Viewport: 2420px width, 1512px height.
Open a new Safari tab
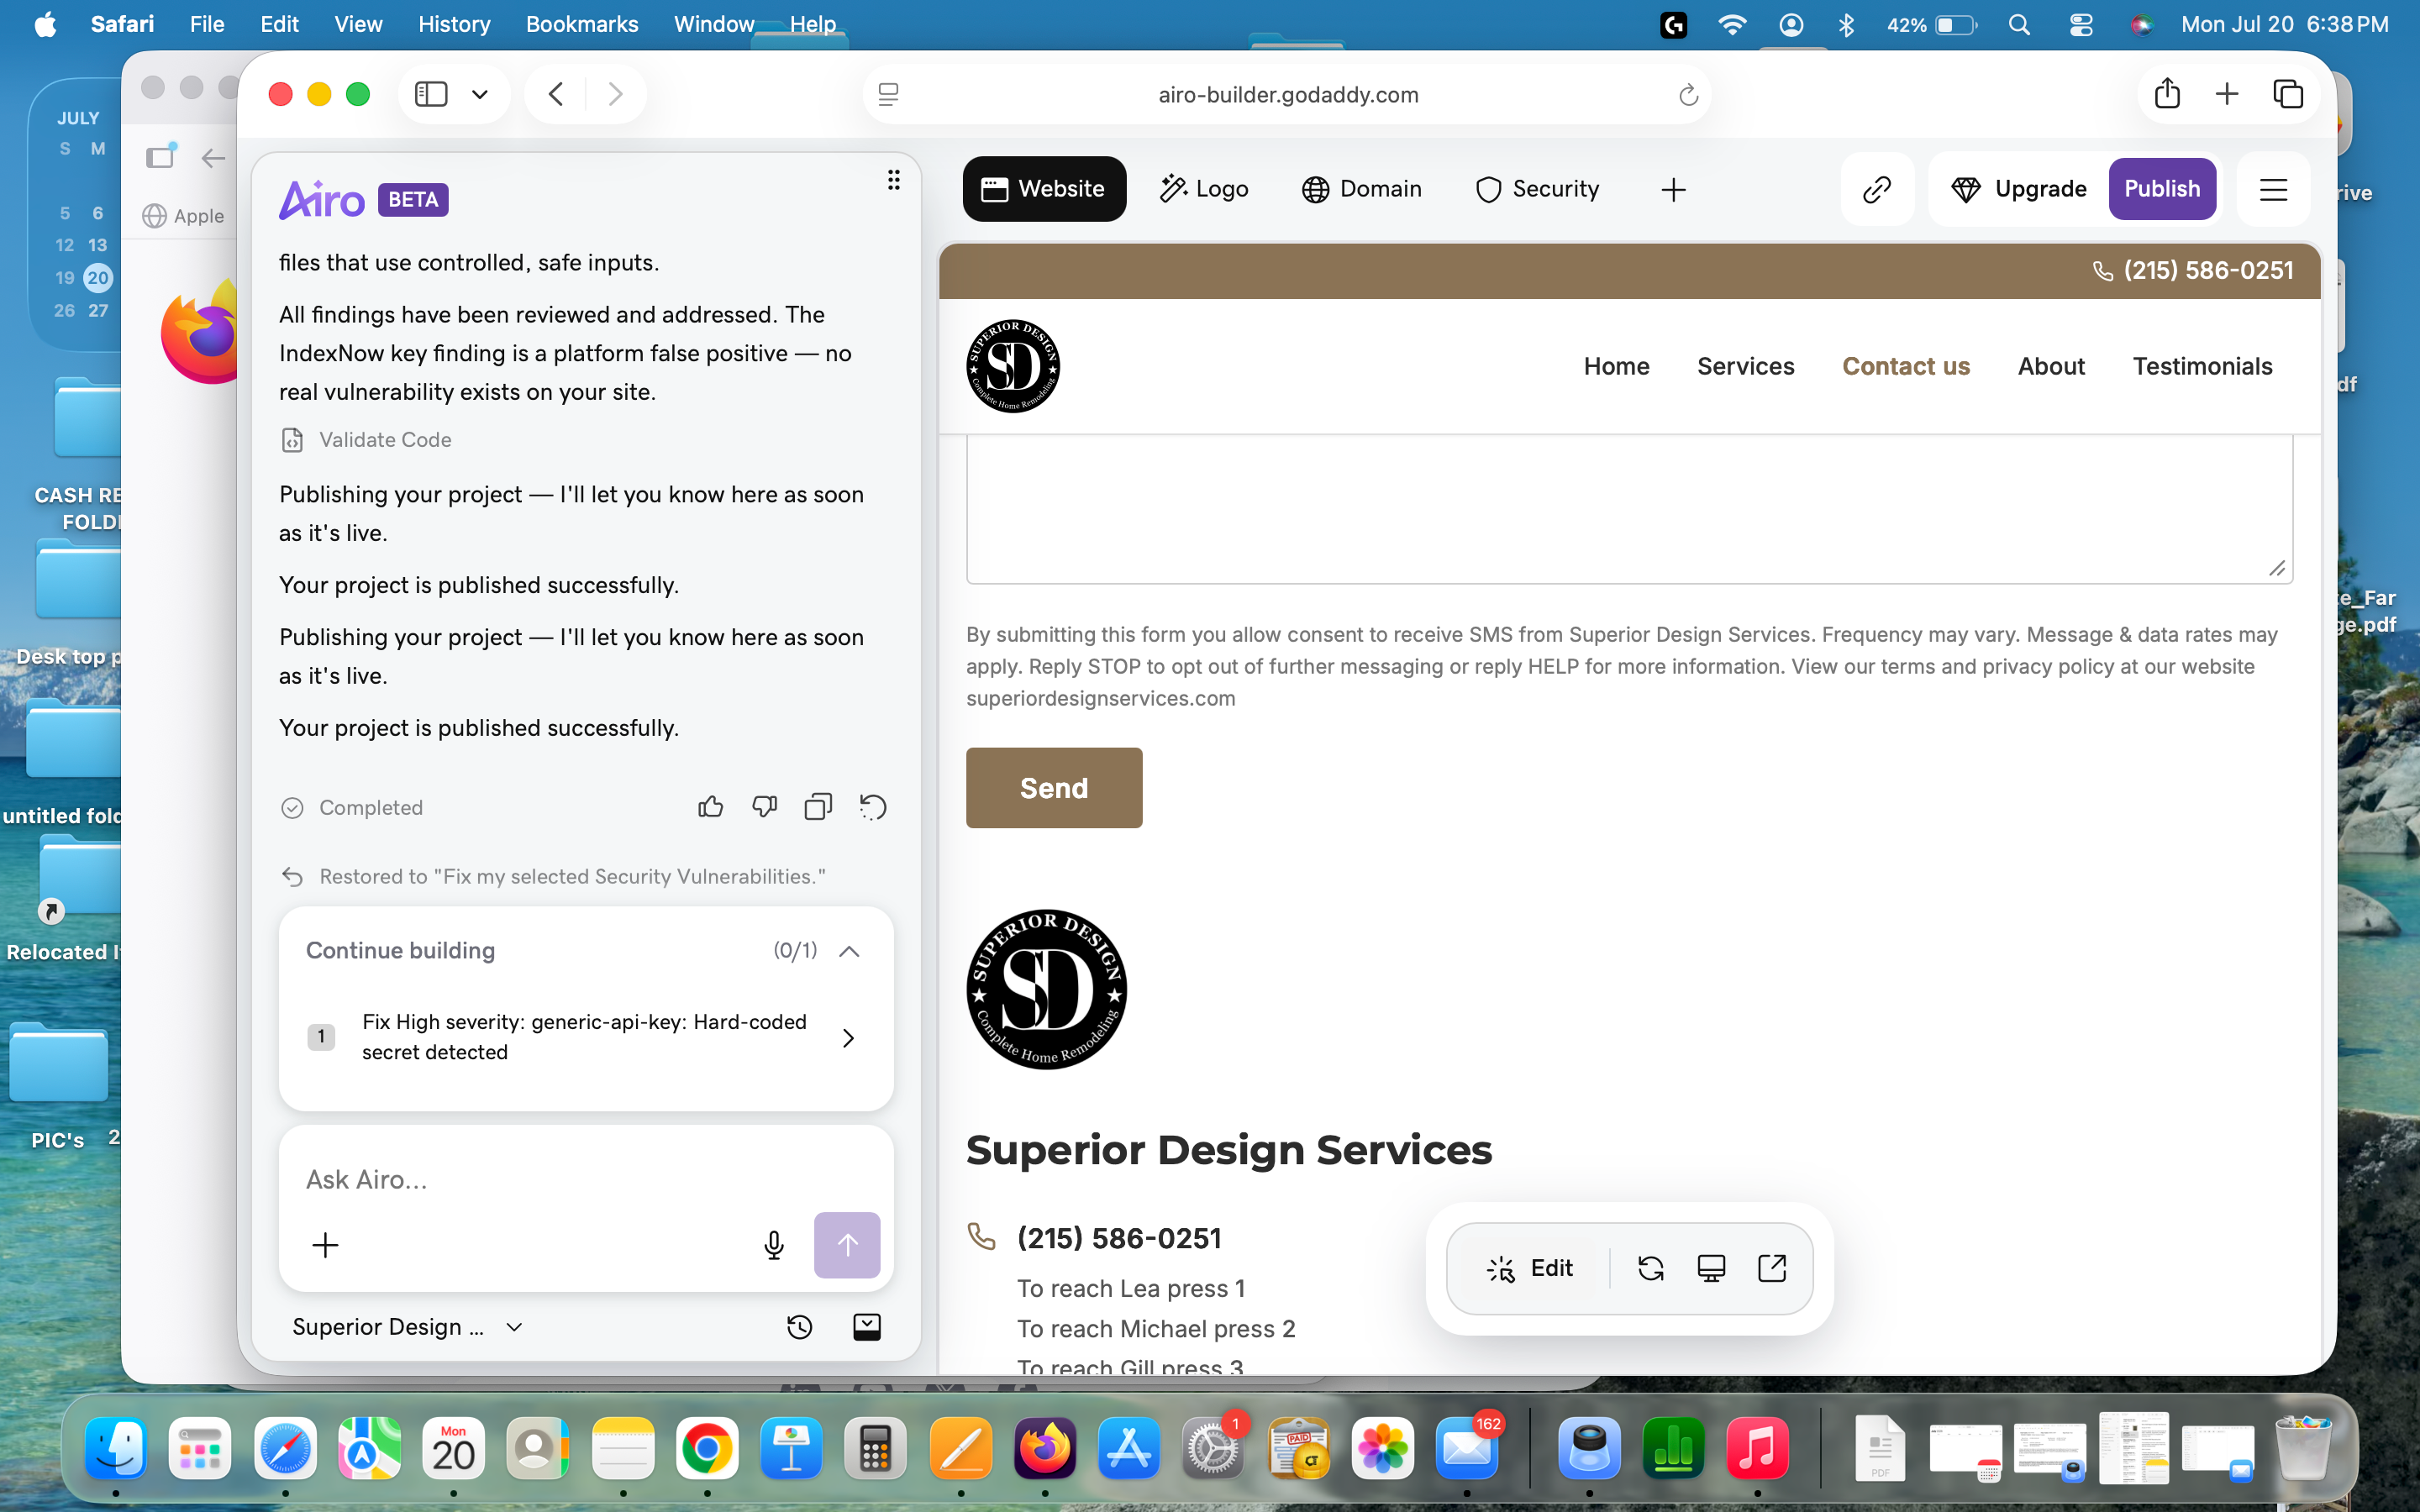point(2227,94)
